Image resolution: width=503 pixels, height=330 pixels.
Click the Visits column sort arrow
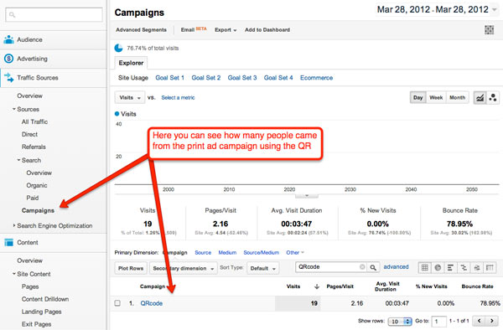317,286
